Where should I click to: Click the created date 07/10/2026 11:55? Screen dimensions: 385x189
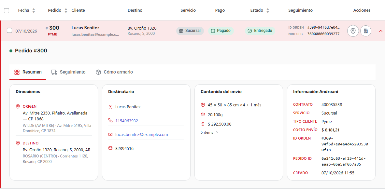pos(338,173)
